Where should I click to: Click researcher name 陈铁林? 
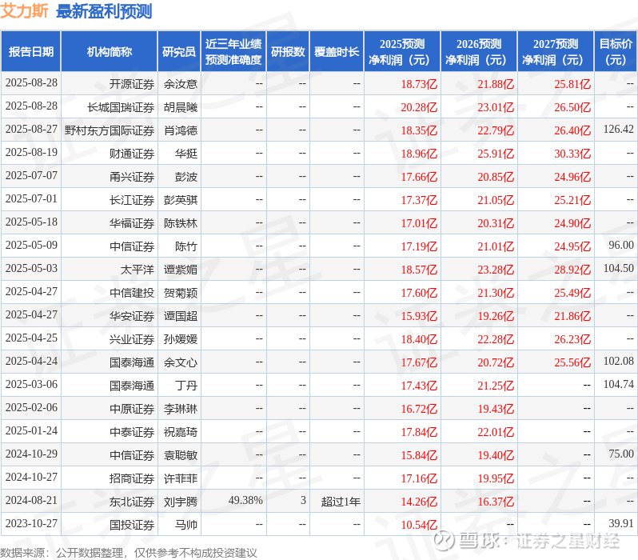tap(180, 223)
